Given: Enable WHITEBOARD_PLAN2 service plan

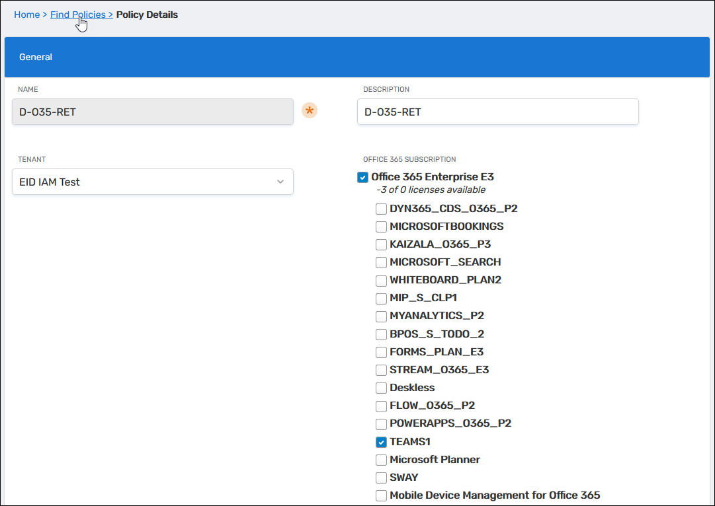Looking at the screenshot, I should coord(381,280).
